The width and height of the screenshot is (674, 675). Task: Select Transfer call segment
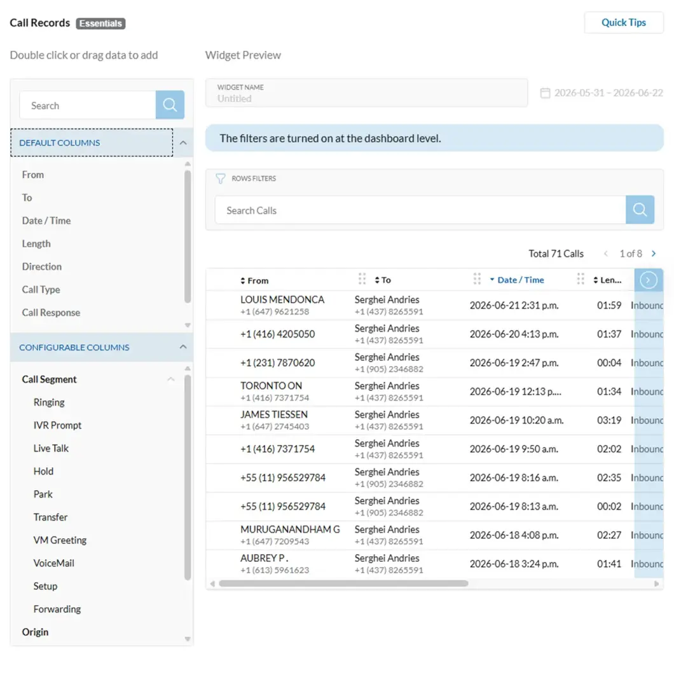[50, 517]
